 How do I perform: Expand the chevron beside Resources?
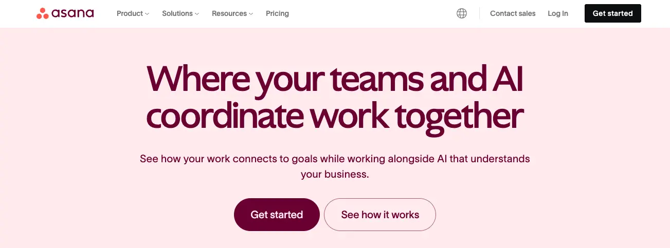(251, 14)
